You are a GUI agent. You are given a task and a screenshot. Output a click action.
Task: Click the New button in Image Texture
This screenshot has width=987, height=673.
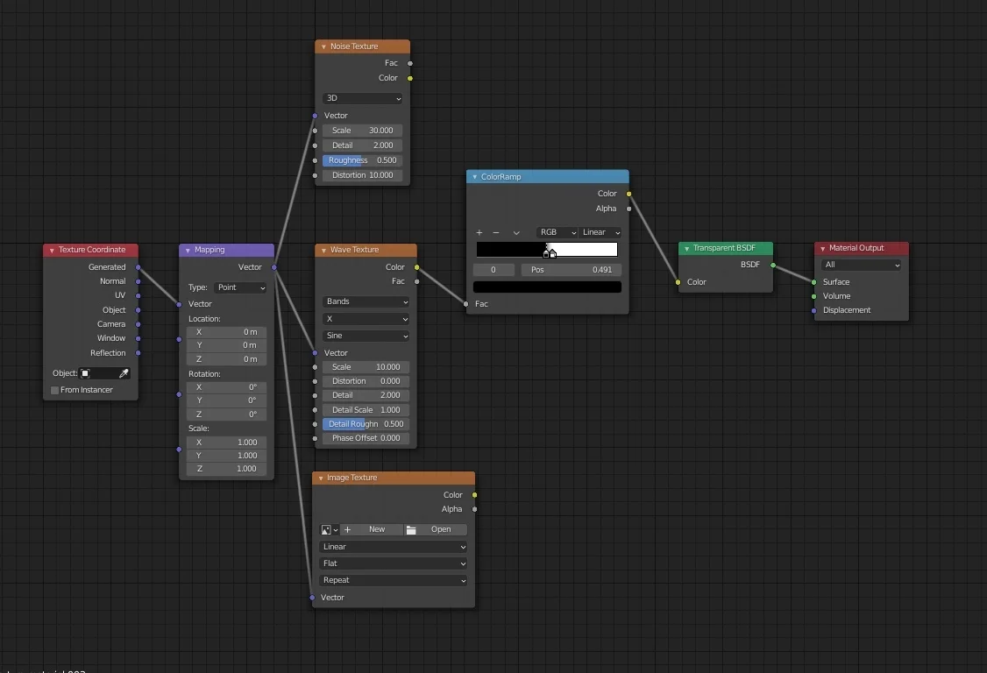377,529
